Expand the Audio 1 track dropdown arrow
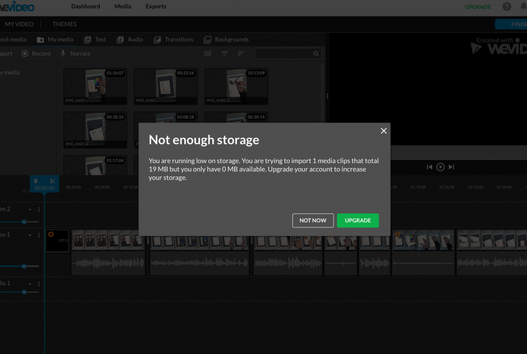This screenshot has width=527, height=354. coord(30,284)
